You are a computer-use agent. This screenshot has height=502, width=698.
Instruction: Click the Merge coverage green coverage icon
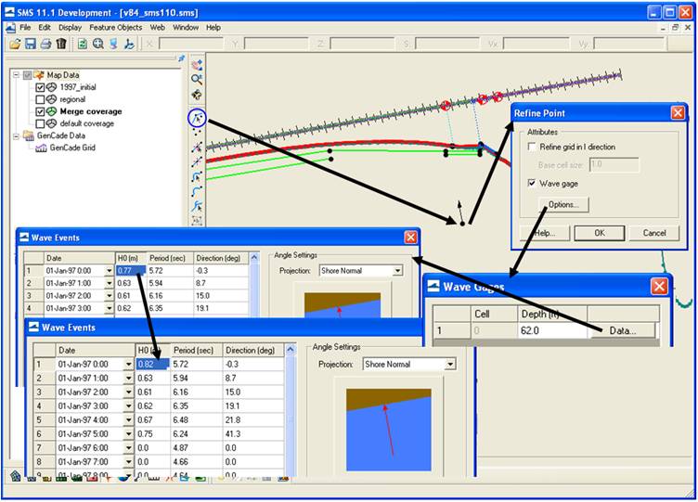pyautogui.click(x=52, y=111)
